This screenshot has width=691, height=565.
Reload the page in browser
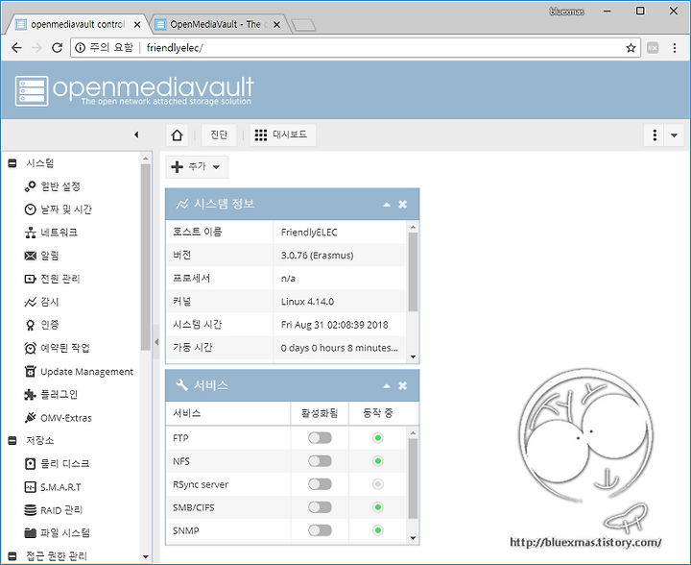[x=57, y=48]
